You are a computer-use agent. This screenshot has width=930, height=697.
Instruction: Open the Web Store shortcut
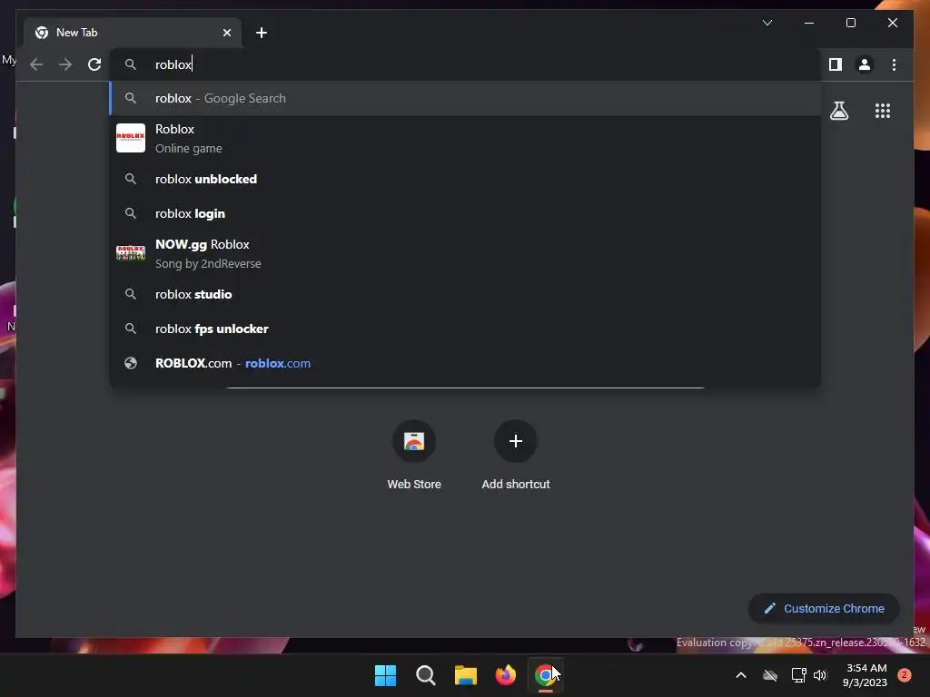click(414, 456)
